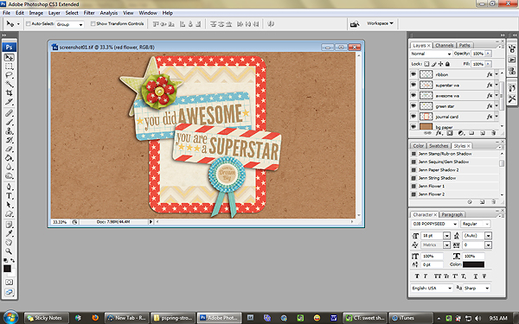Expand the ribbon layer effects arrow
The width and height of the screenshot is (519, 324).
click(x=497, y=74)
